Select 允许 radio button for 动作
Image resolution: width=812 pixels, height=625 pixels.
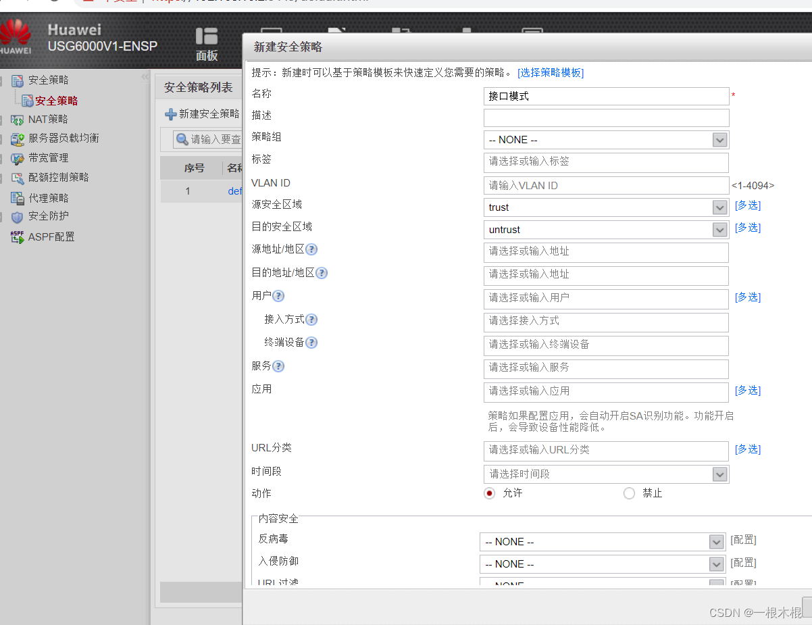tap(490, 493)
